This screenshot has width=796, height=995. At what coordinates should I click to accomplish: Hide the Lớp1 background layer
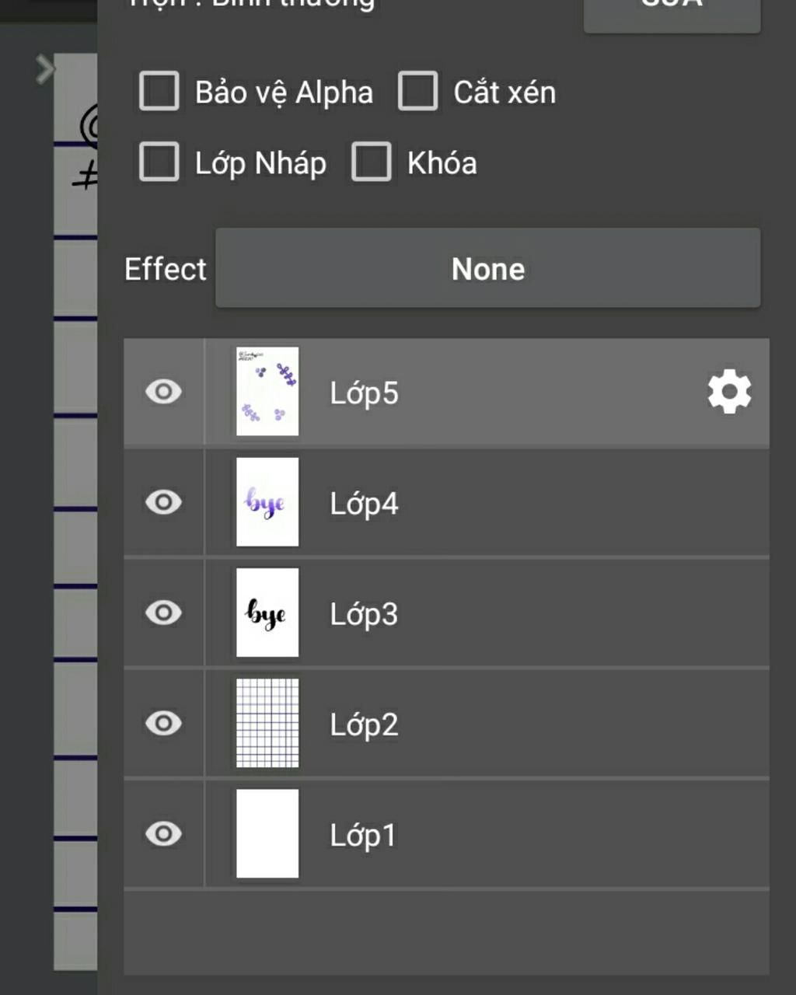click(163, 834)
